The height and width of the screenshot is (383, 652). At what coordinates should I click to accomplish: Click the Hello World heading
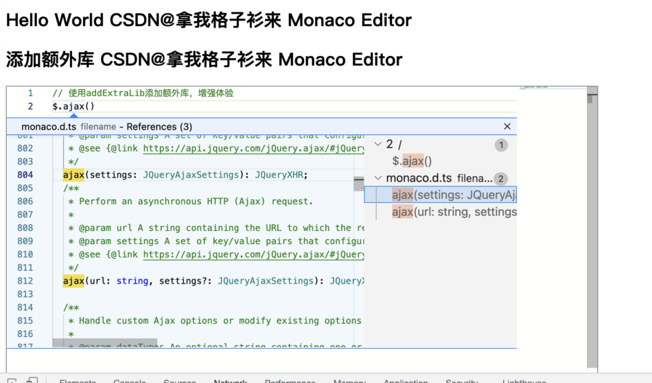point(209,20)
